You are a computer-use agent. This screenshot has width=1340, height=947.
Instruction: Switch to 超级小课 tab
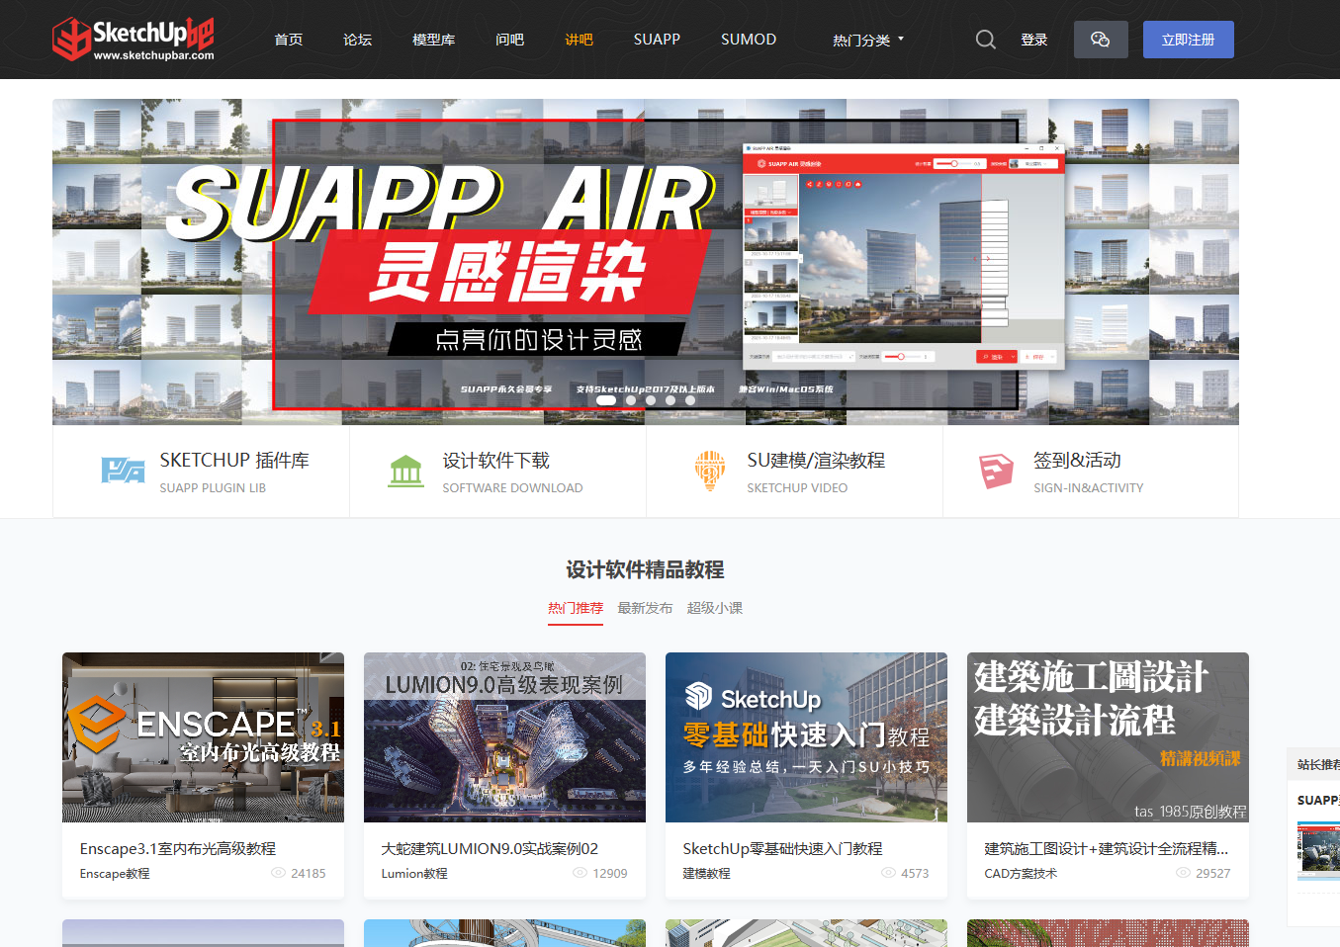click(x=715, y=608)
